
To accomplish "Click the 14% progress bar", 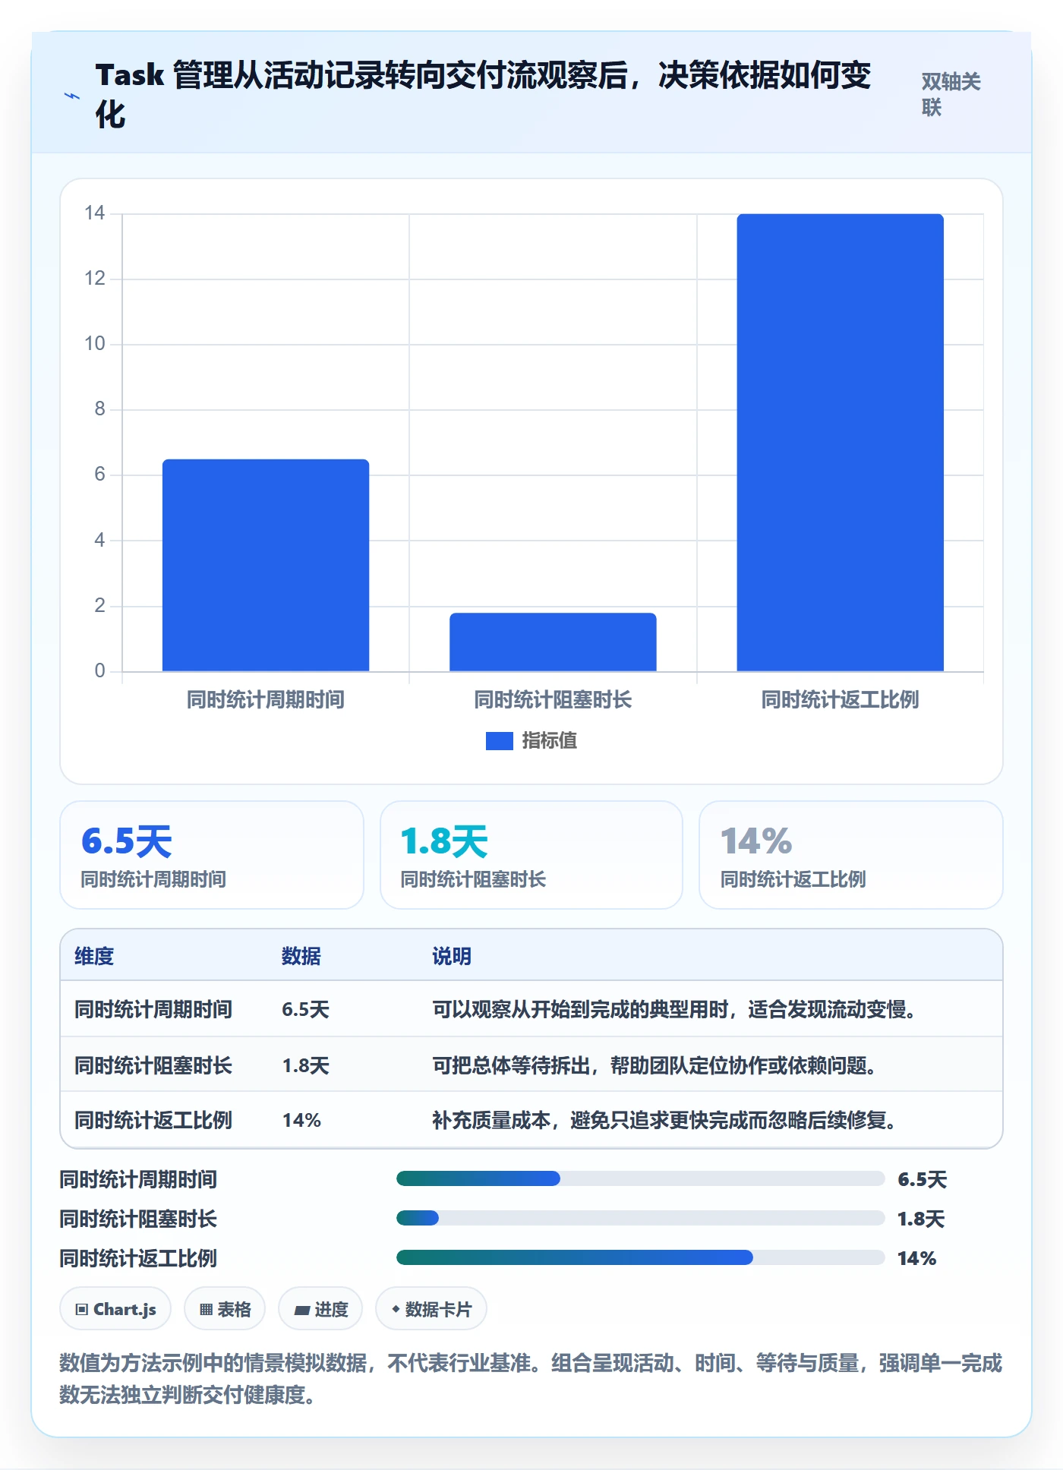I will pos(640,1257).
